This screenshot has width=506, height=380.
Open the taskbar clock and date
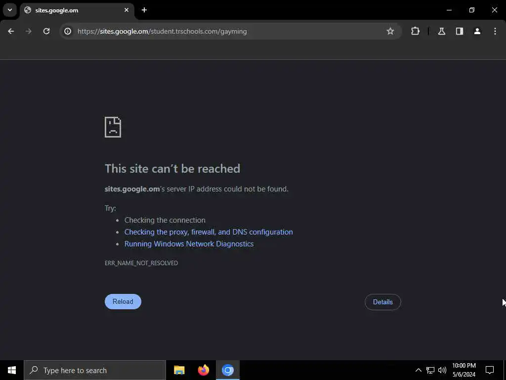(x=464, y=370)
